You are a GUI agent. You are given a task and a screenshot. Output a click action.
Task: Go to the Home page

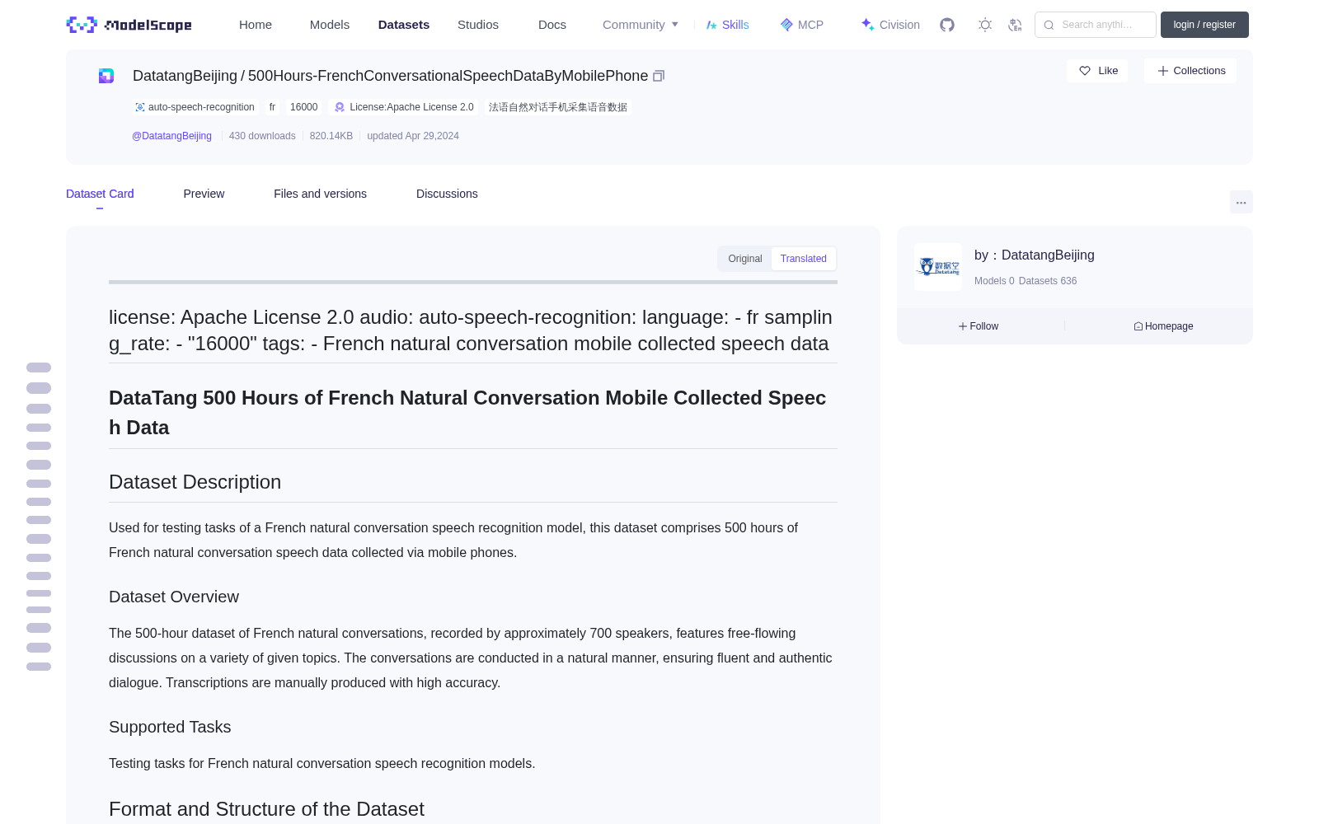(x=256, y=25)
